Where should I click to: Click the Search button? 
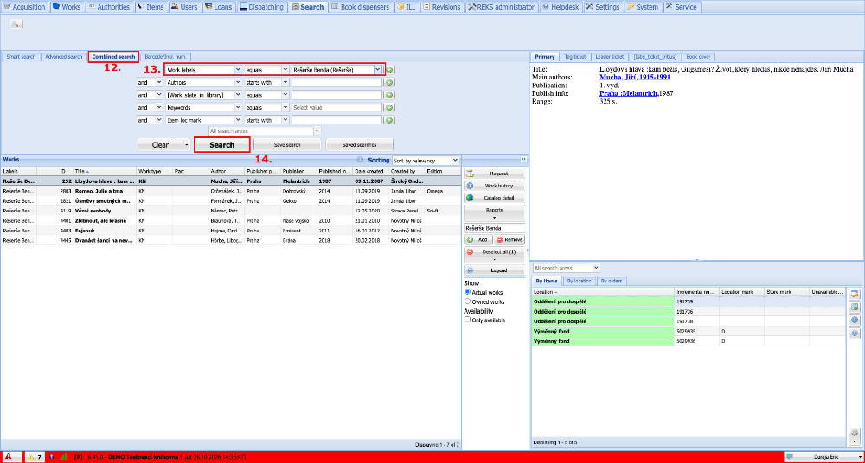(x=221, y=145)
